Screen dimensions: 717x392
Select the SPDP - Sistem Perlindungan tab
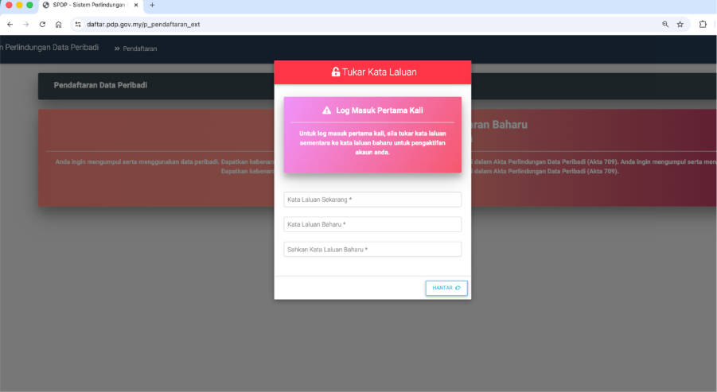click(91, 6)
